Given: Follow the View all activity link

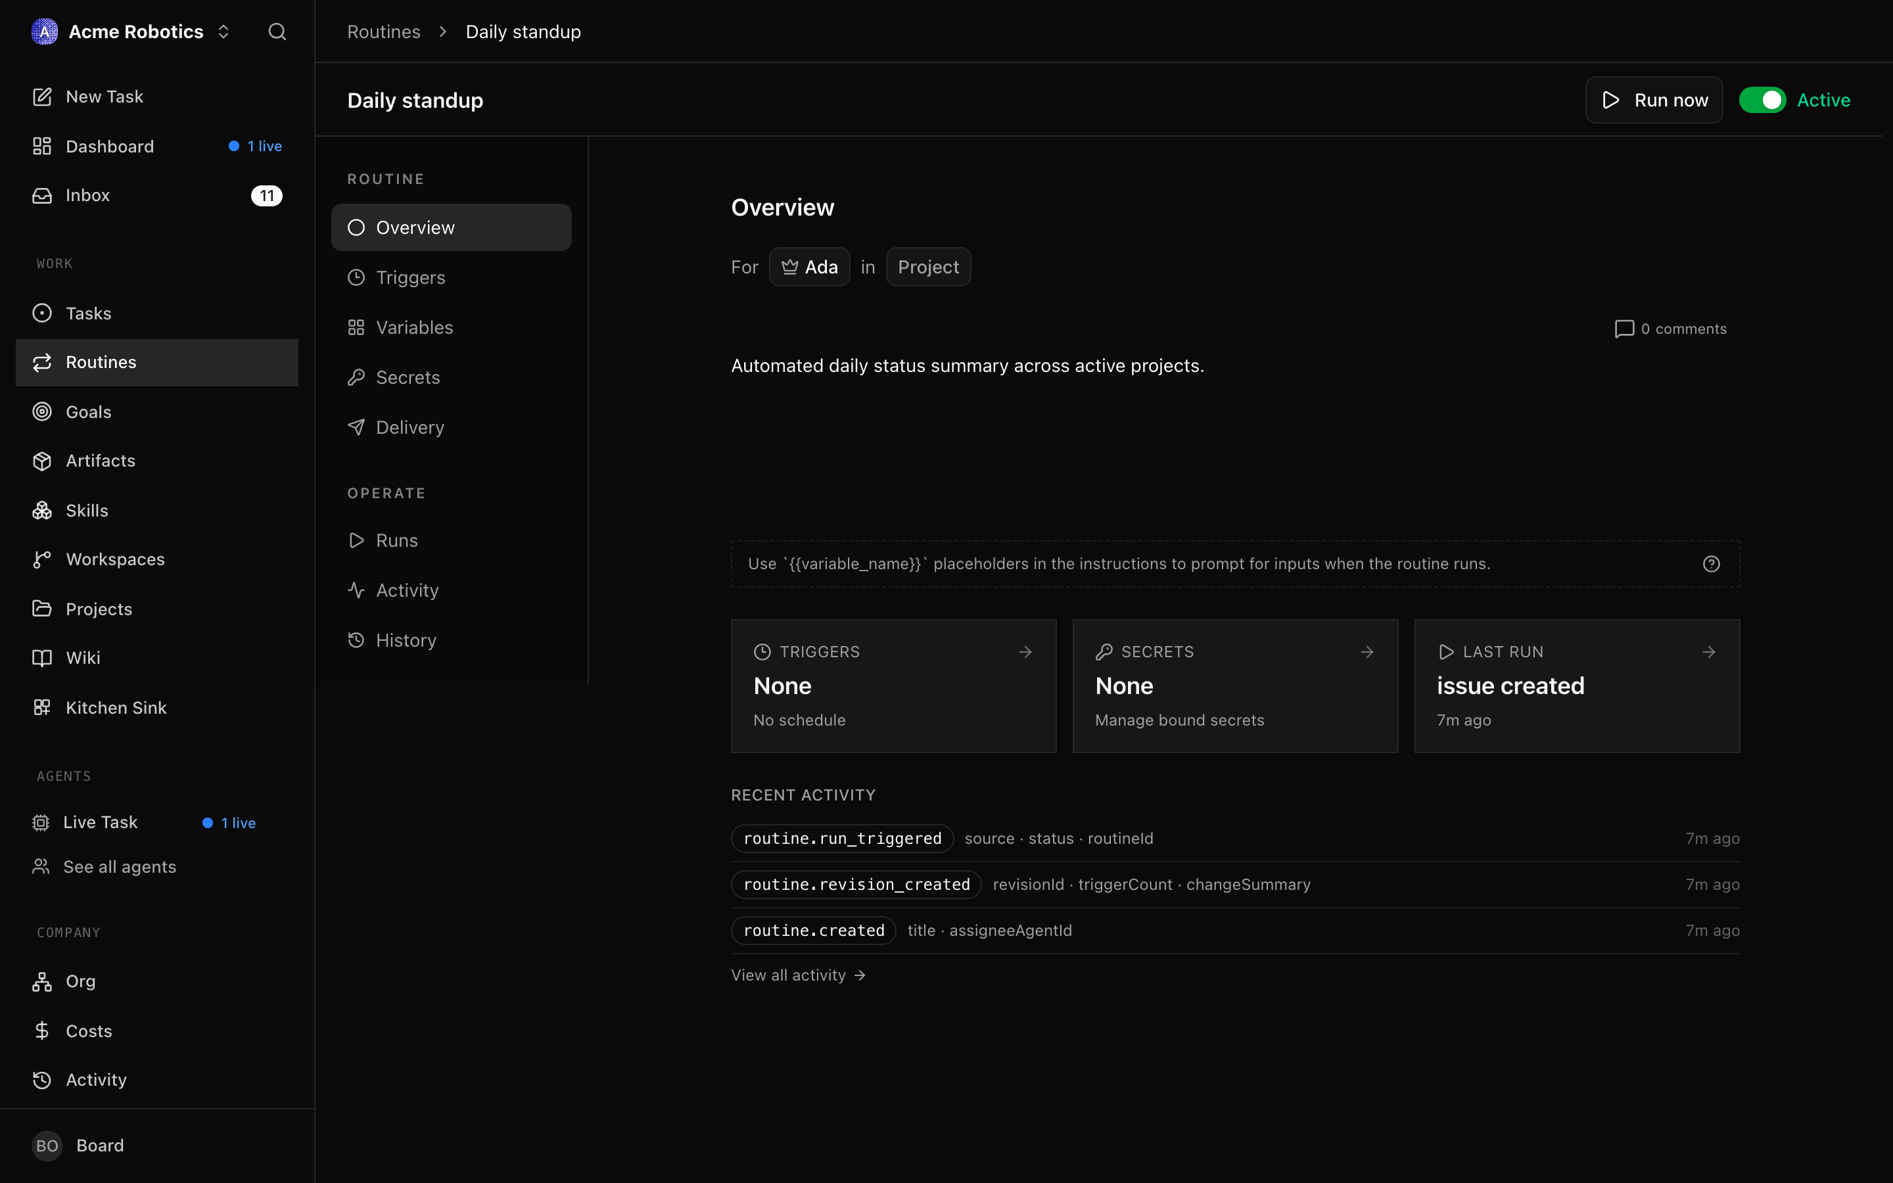Looking at the screenshot, I should (x=798, y=976).
